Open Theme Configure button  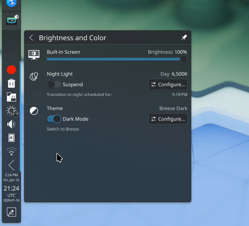click(x=168, y=119)
